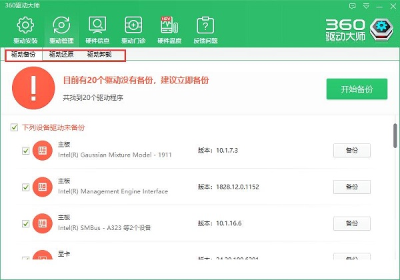This screenshot has width=400, height=280.
Task: Click the green 开始备份 button
Action: (x=357, y=89)
